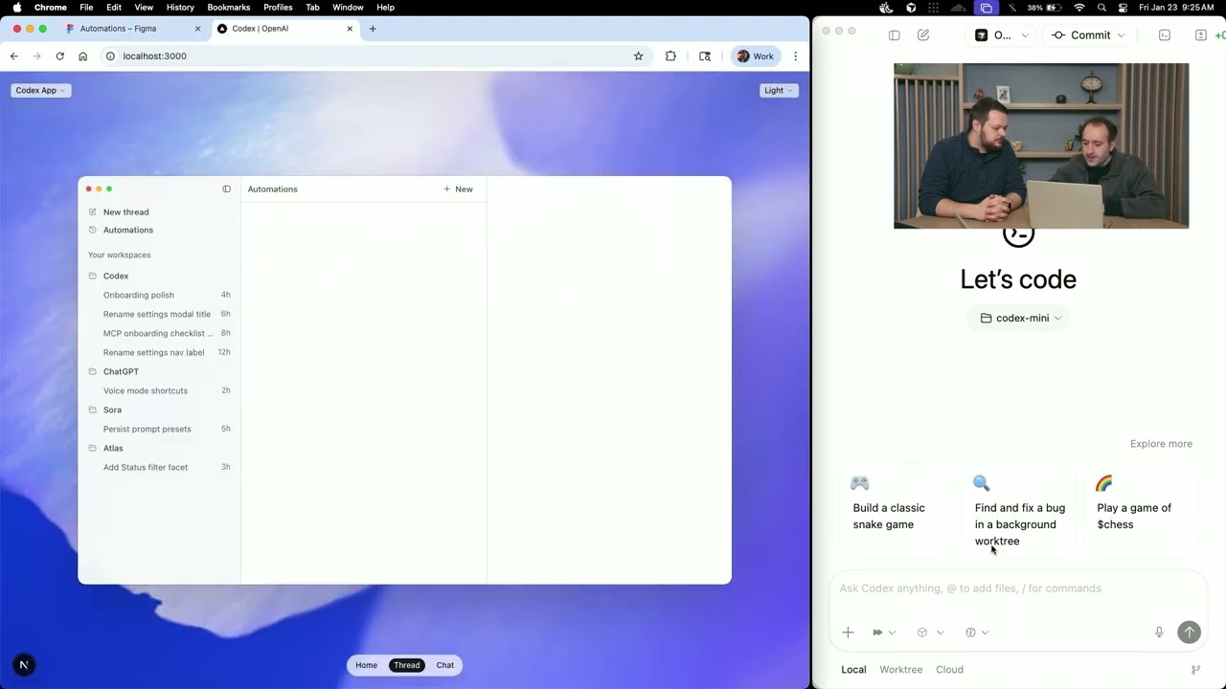Image resolution: width=1226 pixels, height=689 pixels.
Task: Open Automations in the mockup sidebar
Action: tap(127, 231)
